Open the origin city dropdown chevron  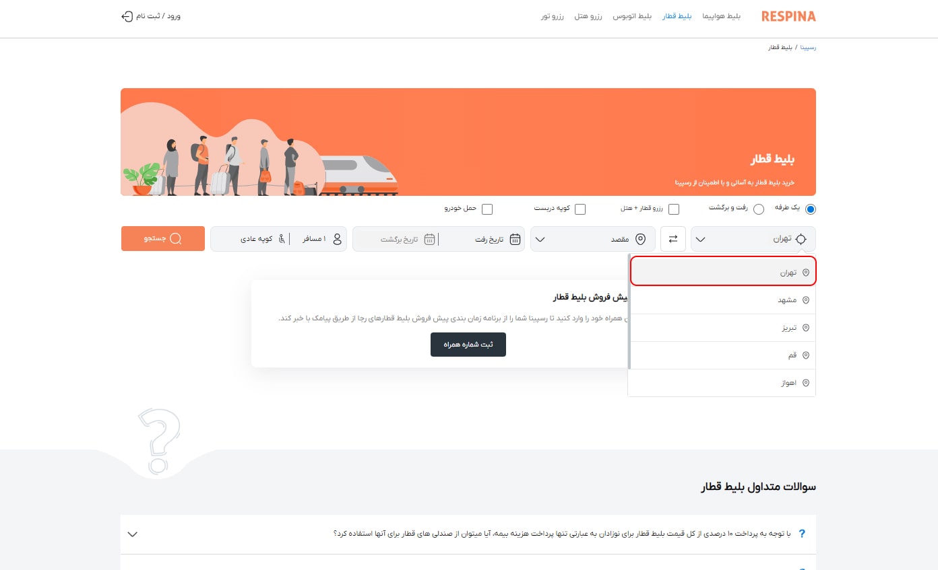click(x=700, y=239)
